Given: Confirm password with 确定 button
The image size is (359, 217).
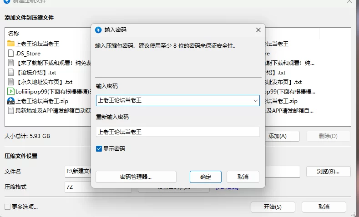Looking at the screenshot, I should tap(206, 177).
